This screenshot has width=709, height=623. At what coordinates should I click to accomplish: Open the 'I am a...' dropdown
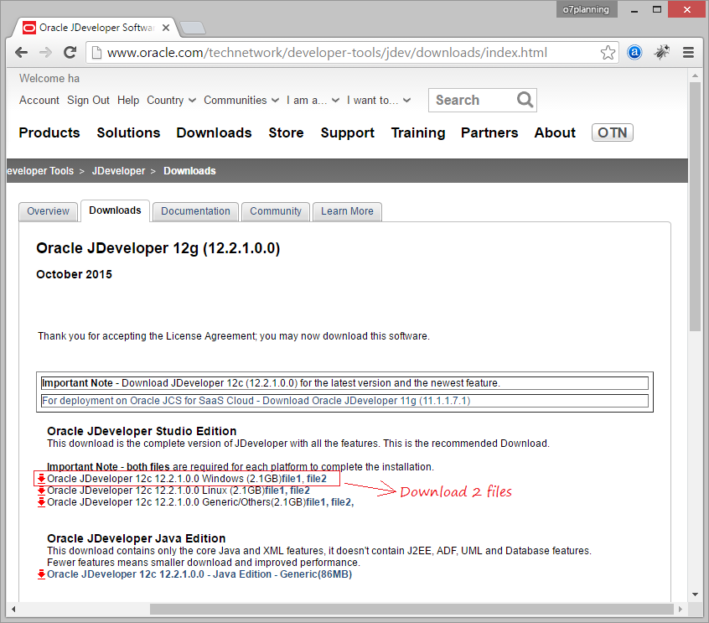tap(313, 101)
